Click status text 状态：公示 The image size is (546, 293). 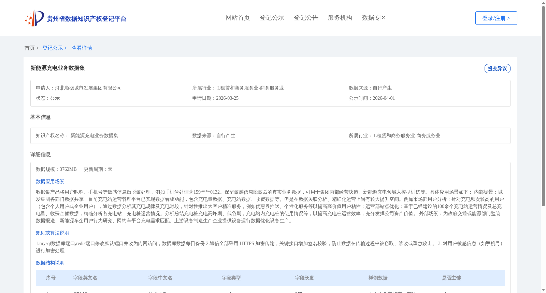48,98
